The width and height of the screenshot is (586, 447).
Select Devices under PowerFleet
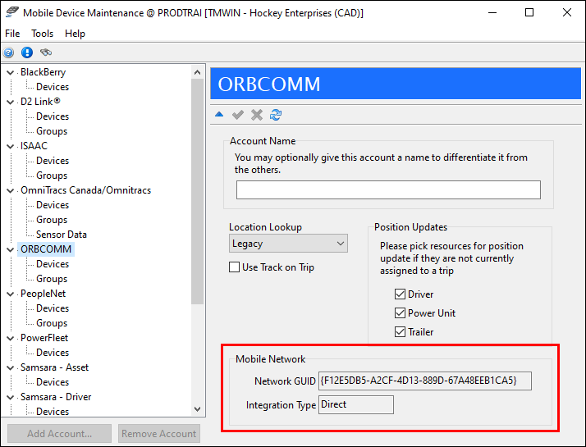tap(53, 353)
